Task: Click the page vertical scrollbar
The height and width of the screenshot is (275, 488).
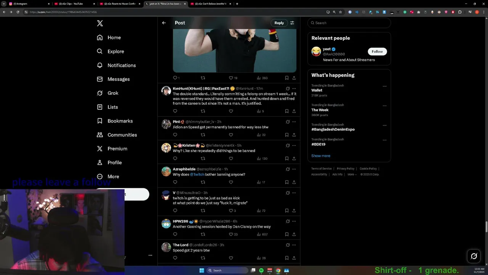Action: tap(486, 227)
